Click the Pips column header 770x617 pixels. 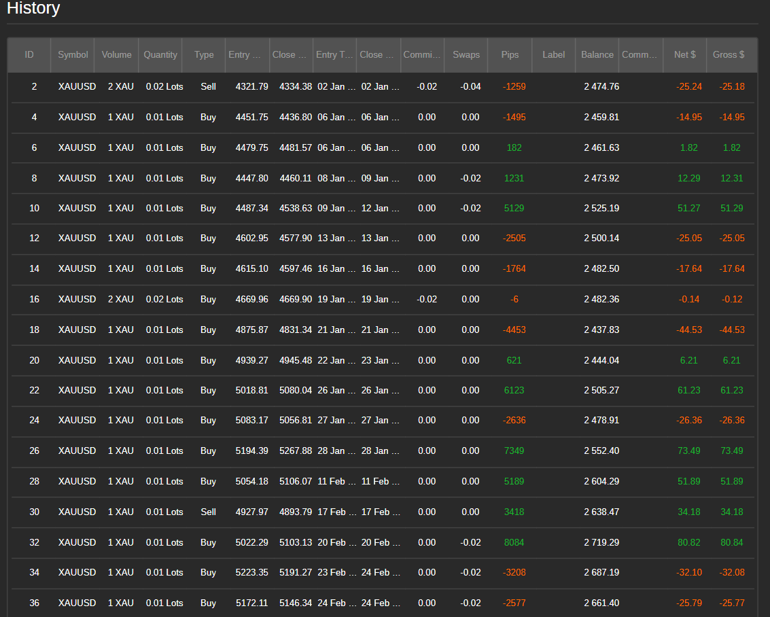pos(510,54)
